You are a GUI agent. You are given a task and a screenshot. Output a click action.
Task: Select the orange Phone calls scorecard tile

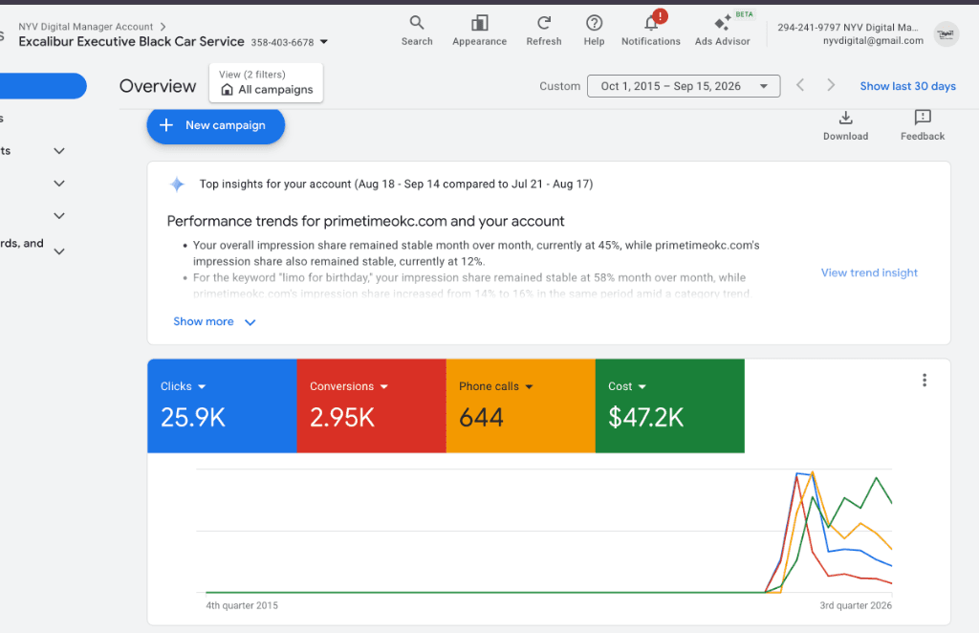click(520, 405)
